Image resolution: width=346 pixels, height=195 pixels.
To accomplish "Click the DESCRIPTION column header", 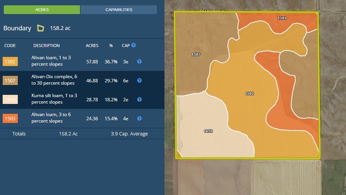I will click(x=46, y=46).
